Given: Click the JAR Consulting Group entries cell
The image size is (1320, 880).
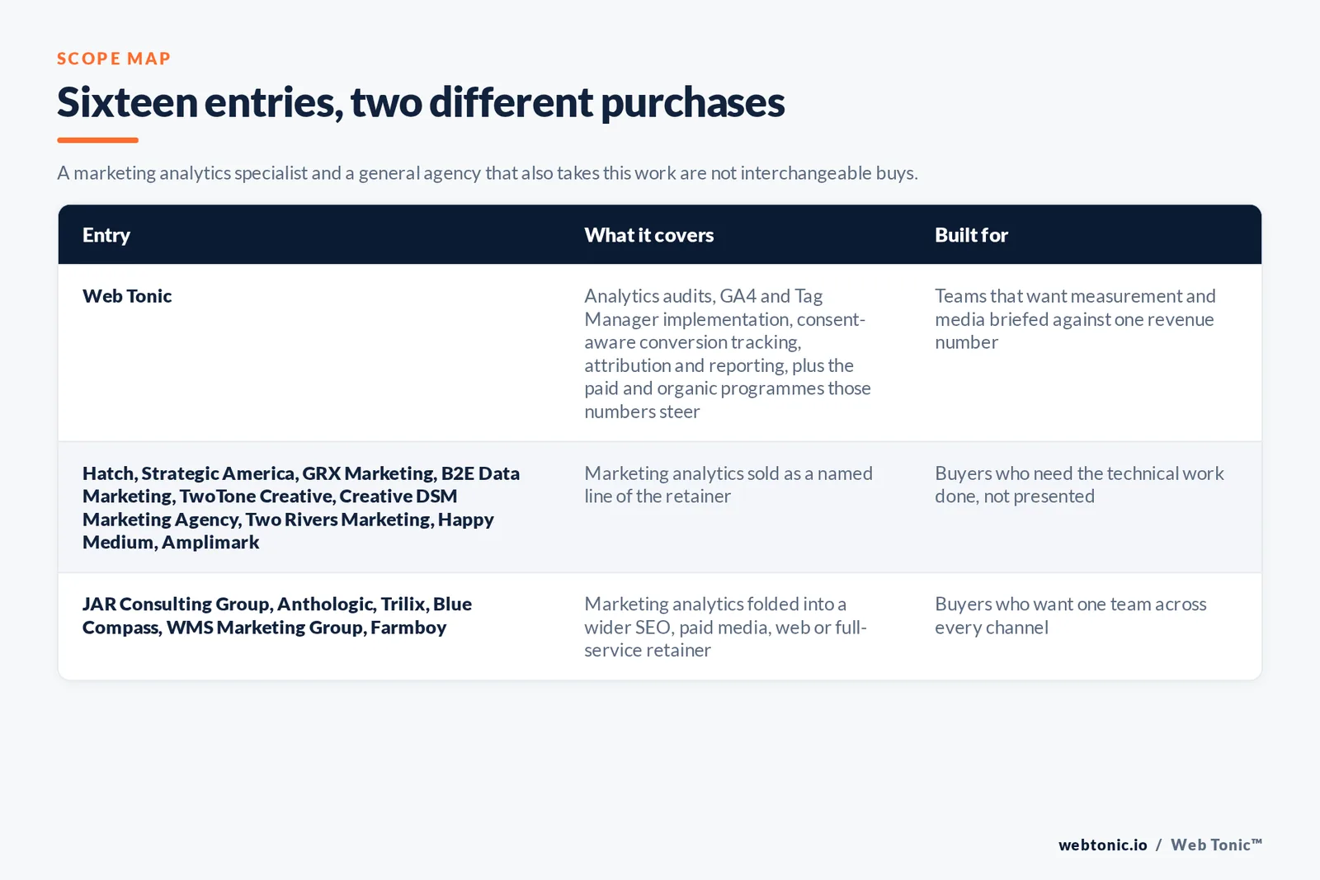Looking at the screenshot, I should click(277, 615).
